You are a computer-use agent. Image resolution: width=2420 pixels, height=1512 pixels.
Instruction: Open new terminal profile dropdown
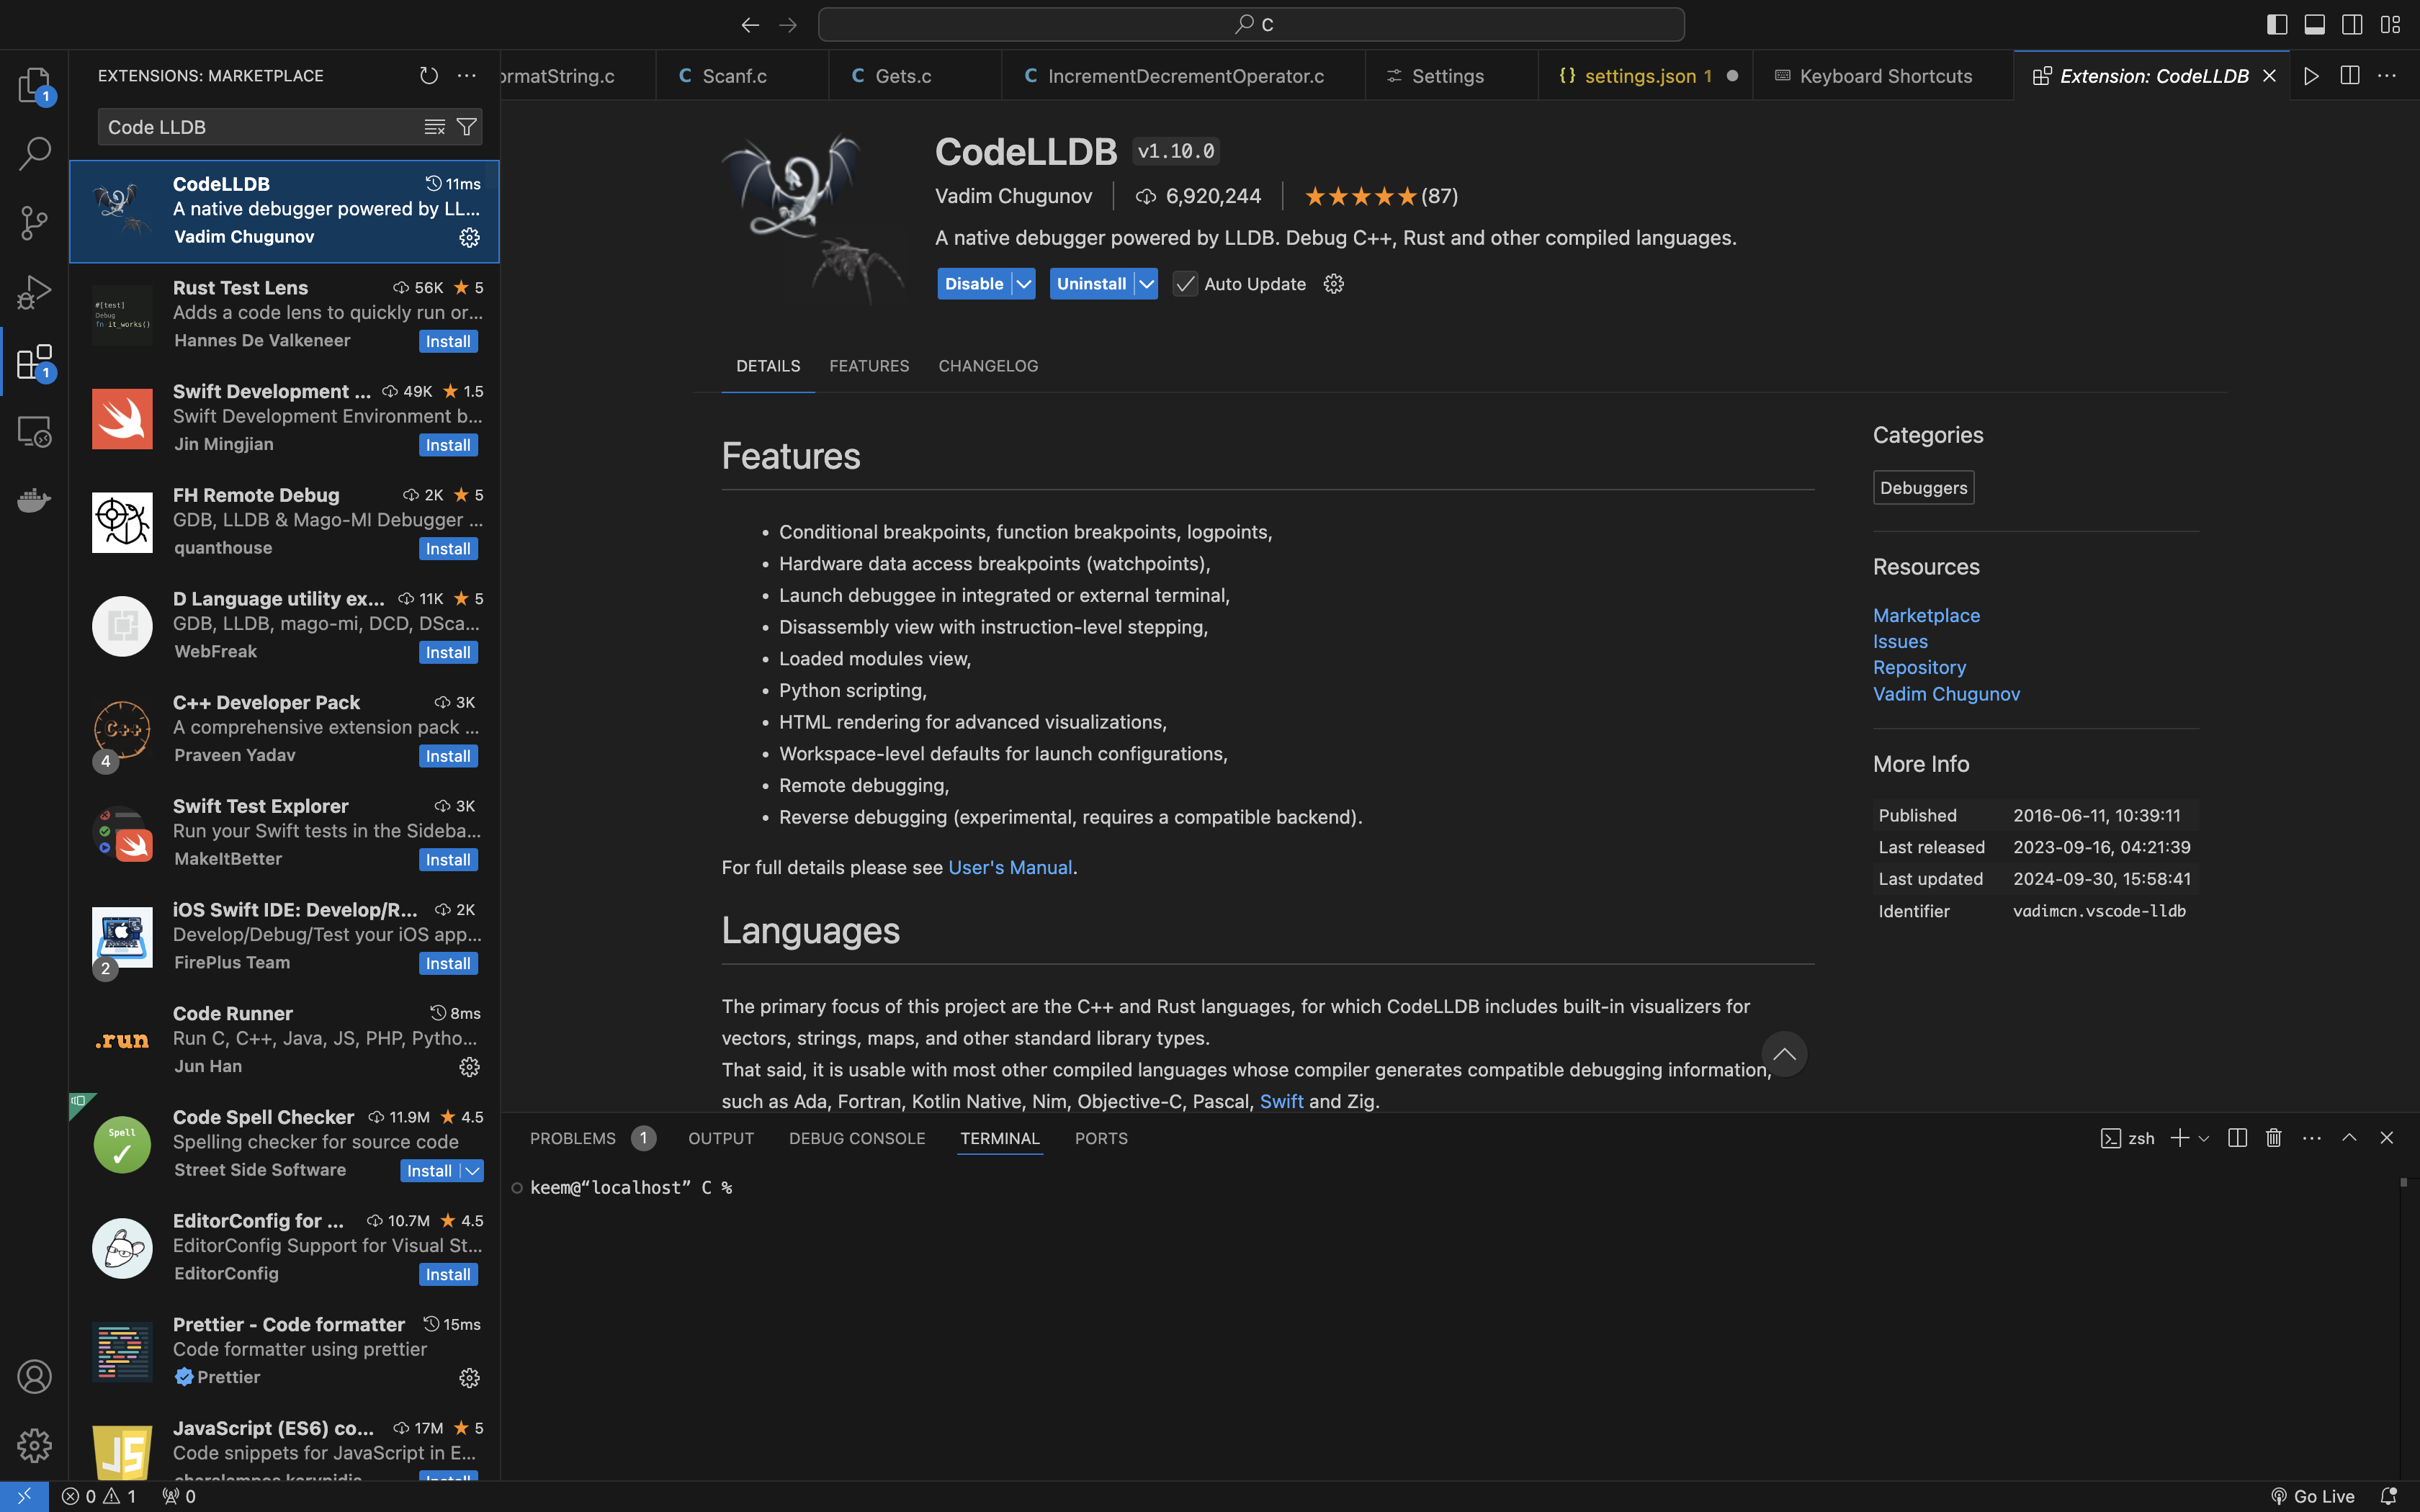2203,1138
